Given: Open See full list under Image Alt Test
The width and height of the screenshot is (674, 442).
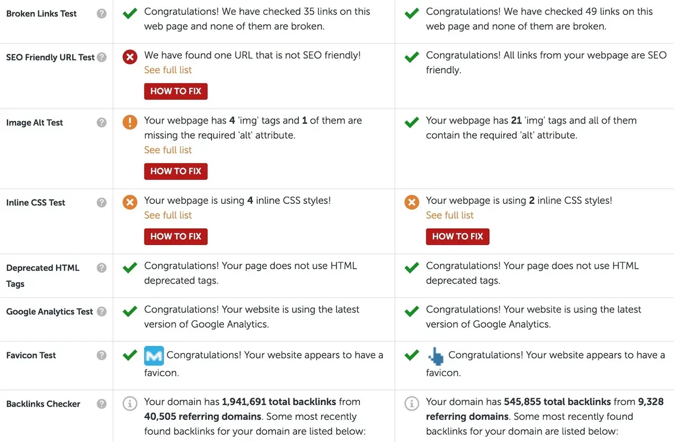Looking at the screenshot, I should (168, 150).
